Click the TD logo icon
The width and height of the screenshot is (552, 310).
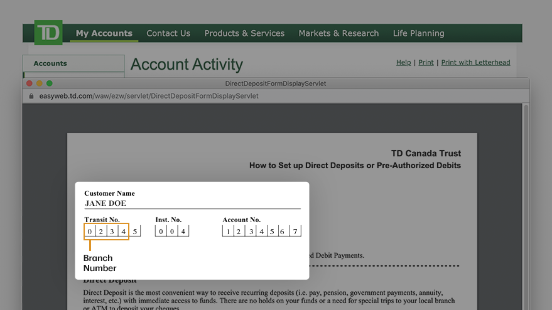coord(48,33)
